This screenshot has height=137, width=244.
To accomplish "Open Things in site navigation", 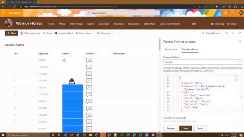I will coord(62,24).
